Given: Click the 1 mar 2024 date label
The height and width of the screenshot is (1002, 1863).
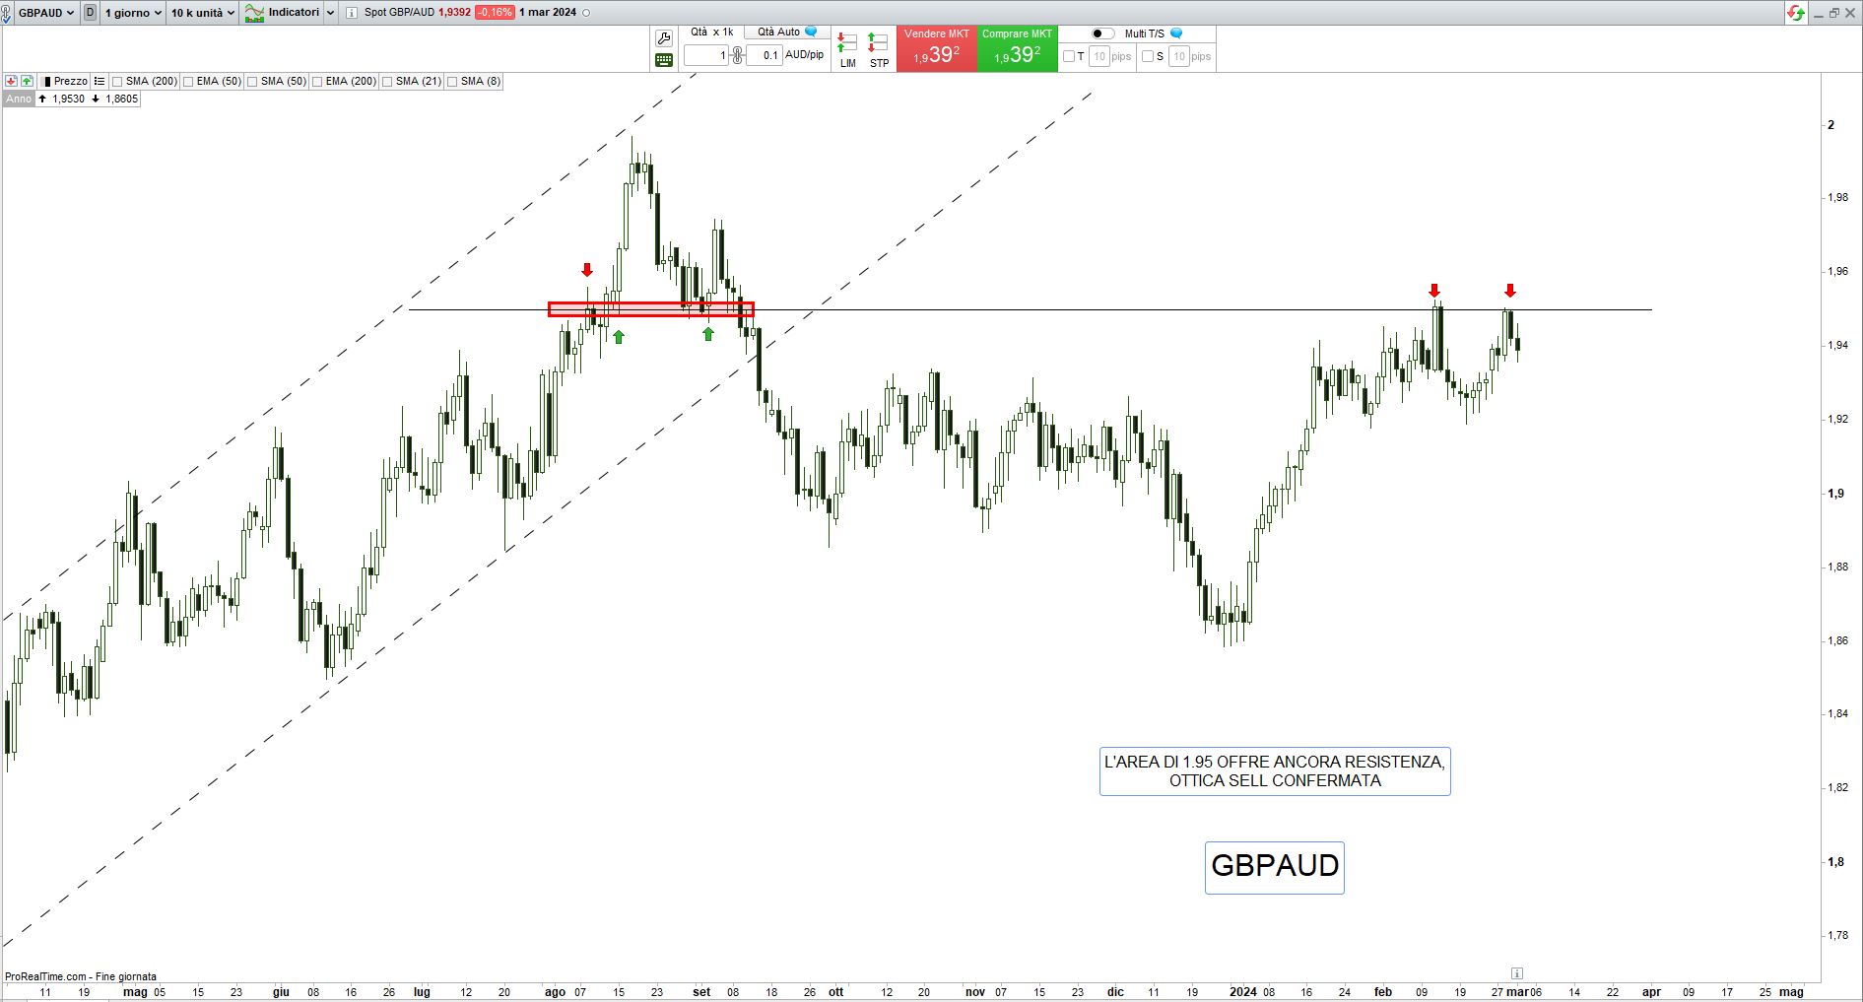Looking at the screenshot, I should [548, 13].
